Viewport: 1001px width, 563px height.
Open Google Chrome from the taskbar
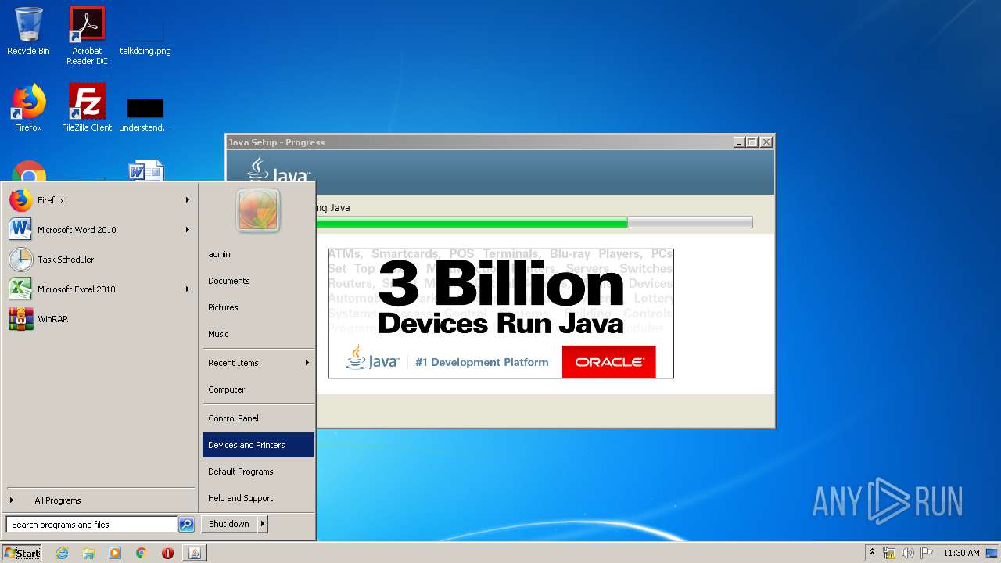tap(142, 553)
